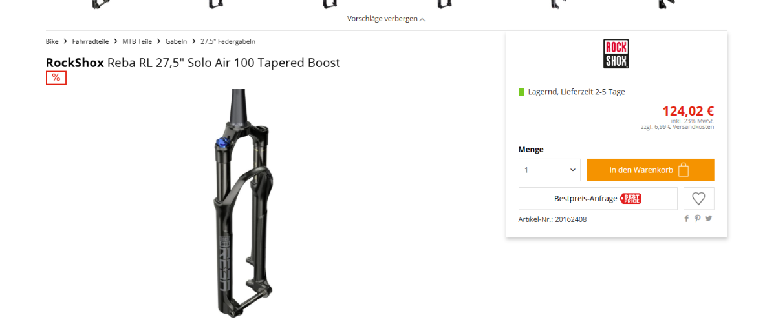Open the Menge quantity dropdown
The image size is (776, 333).
(550, 170)
